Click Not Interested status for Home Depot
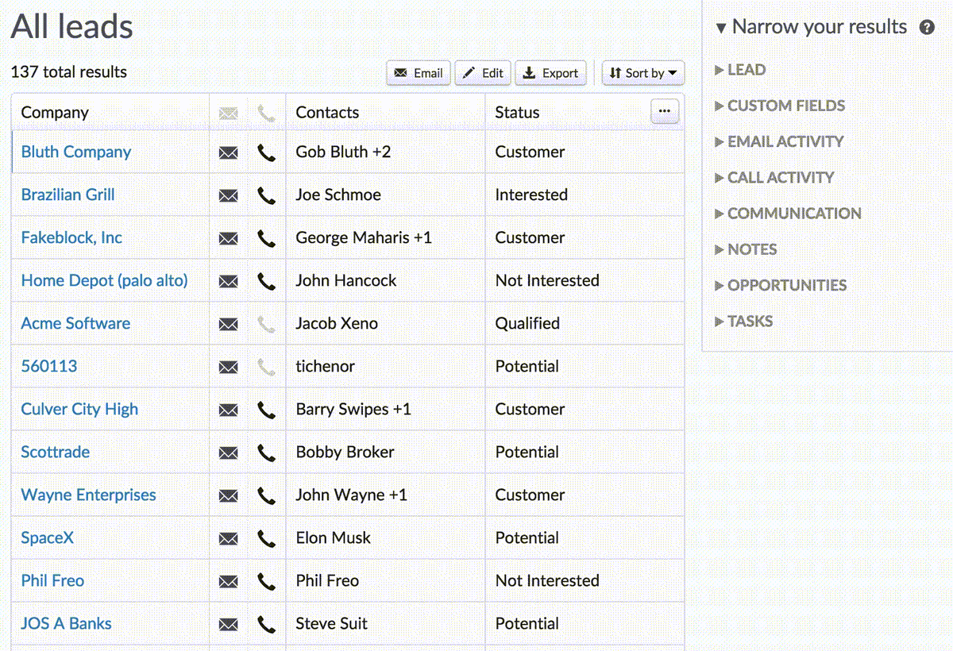The width and height of the screenshot is (953, 651). (x=547, y=280)
